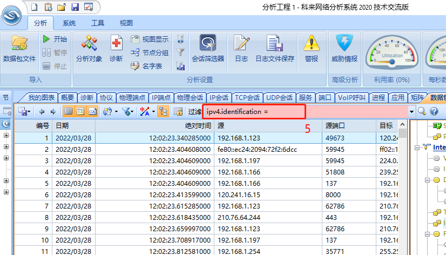This screenshot has height=255, width=446.
Task: Click the left panel add table icon
Action: (x=6, y=111)
